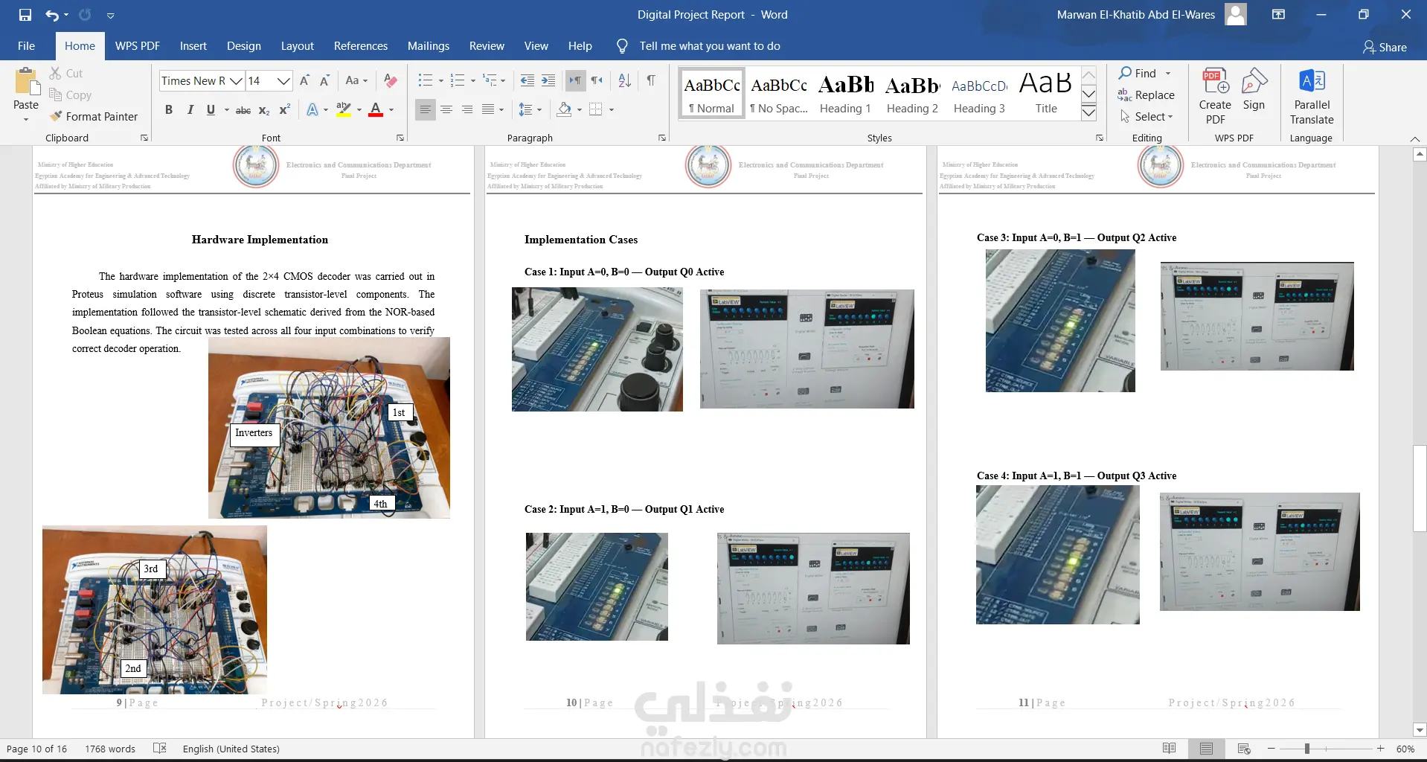Align text right
Image resolution: width=1427 pixels, height=762 pixels.
(467, 110)
